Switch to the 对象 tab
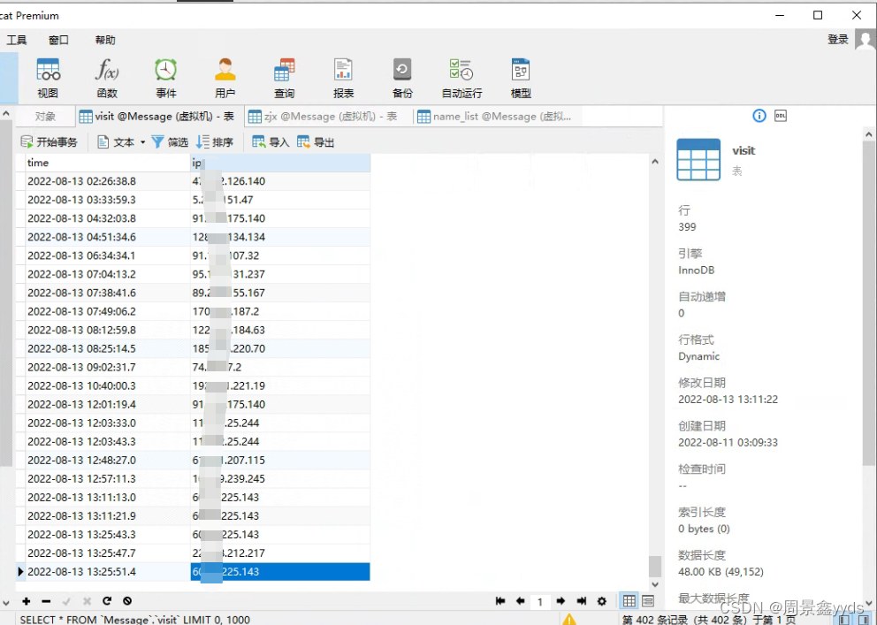The width and height of the screenshot is (877, 625). pos(45,117)
